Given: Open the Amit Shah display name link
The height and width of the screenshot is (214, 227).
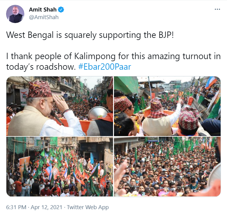Looking at the screenshot, I should click(43, 10).
